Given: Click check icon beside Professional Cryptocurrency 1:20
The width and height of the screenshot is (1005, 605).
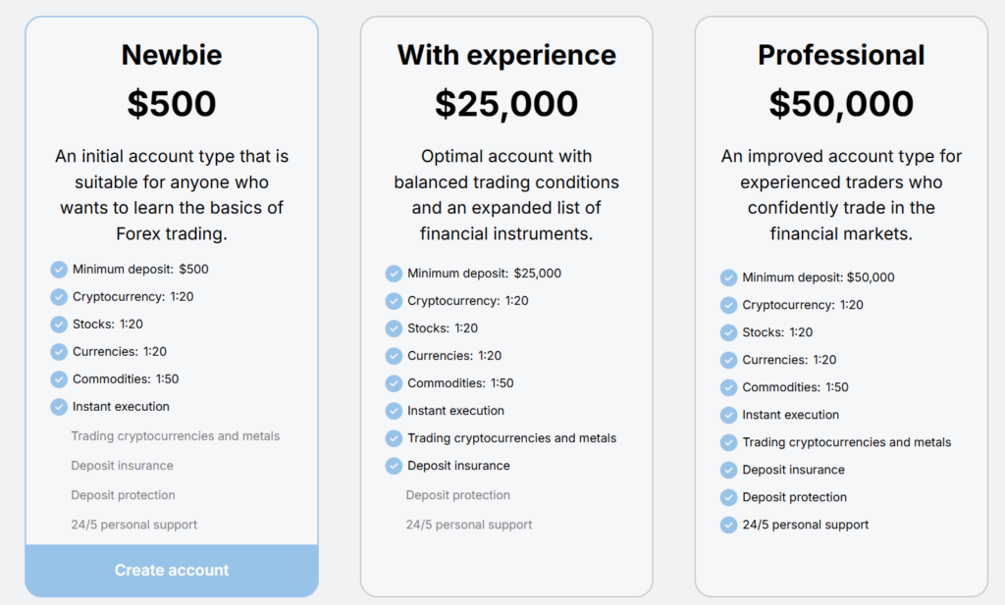Looking at the screenshot, I should coord(728,305).
